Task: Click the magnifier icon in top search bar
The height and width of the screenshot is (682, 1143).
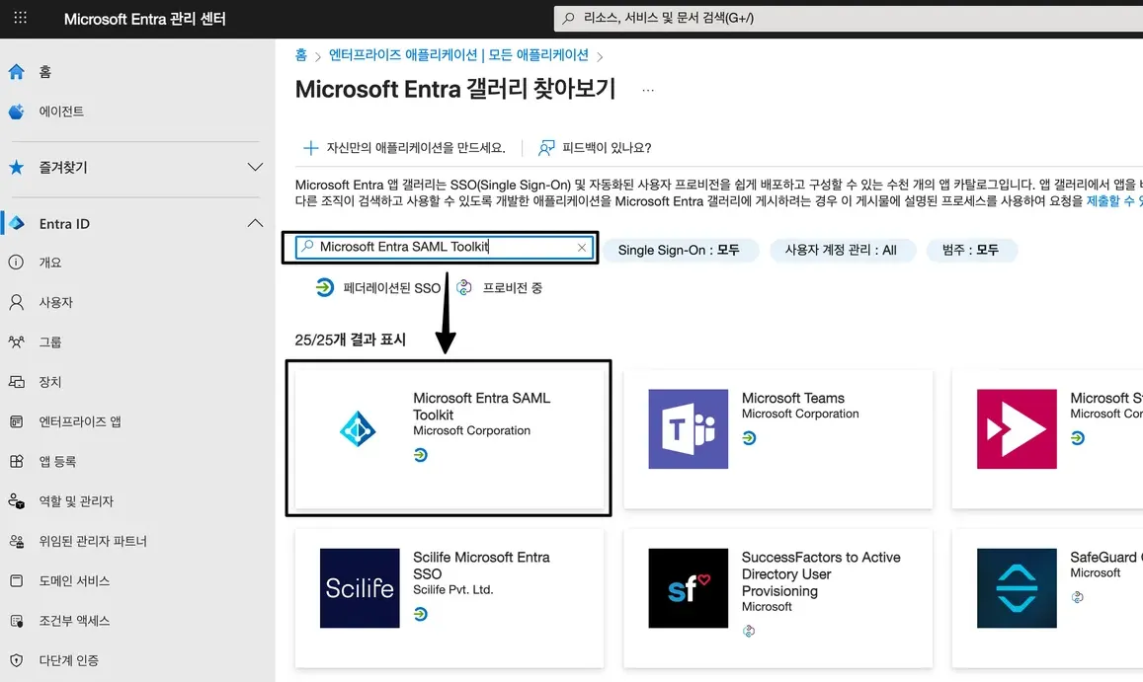Action: click(569, 18)
